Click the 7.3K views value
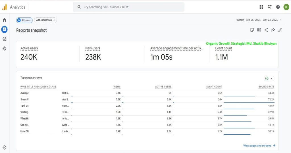This screenshot has width=291, height=153. 118,100
